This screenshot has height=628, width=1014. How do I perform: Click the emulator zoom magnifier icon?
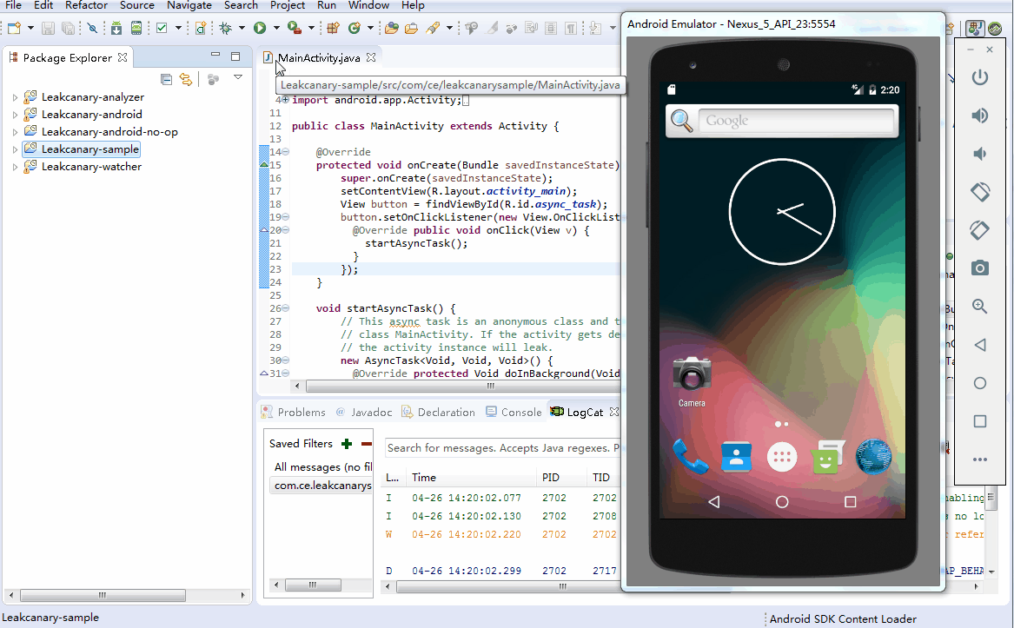click(980, 306)
